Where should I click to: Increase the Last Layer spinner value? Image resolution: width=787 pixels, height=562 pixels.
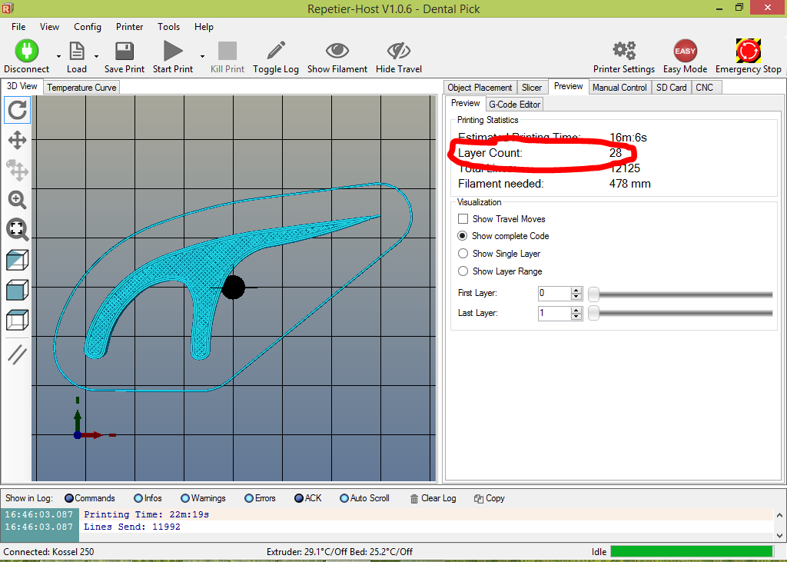(576, 311)
